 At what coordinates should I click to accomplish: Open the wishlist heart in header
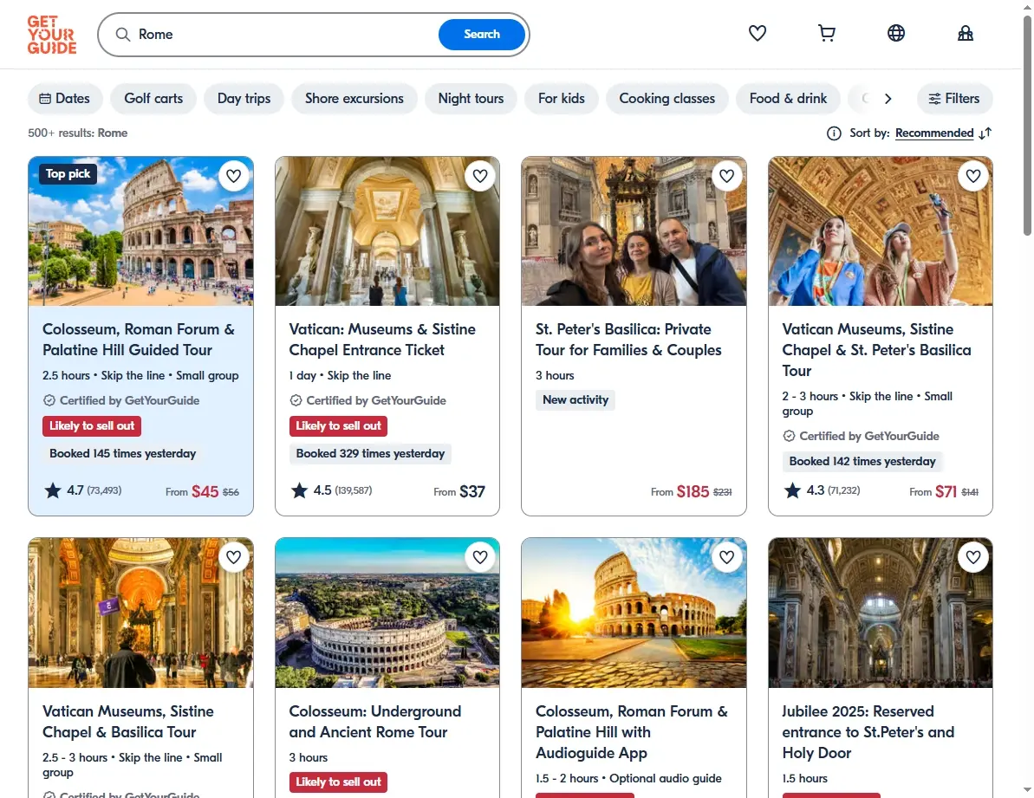(x=757, y=33)
